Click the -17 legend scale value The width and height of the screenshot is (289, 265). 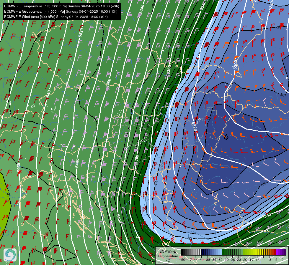tap(251, 260)
